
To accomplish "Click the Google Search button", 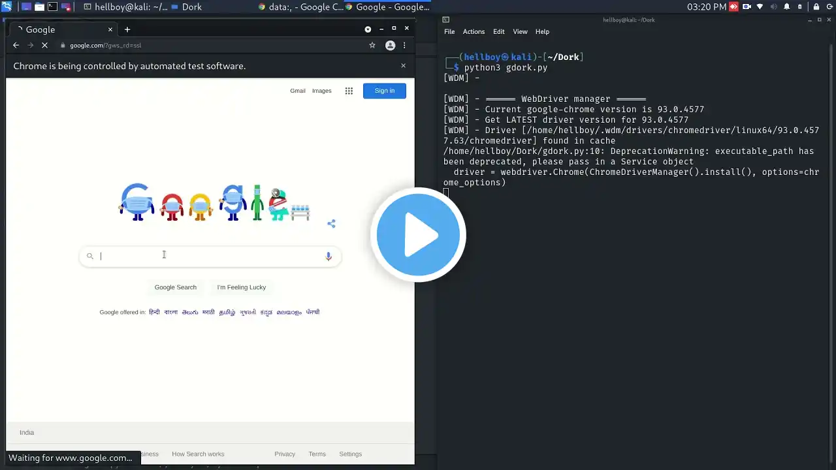I will tap(175, 287).
